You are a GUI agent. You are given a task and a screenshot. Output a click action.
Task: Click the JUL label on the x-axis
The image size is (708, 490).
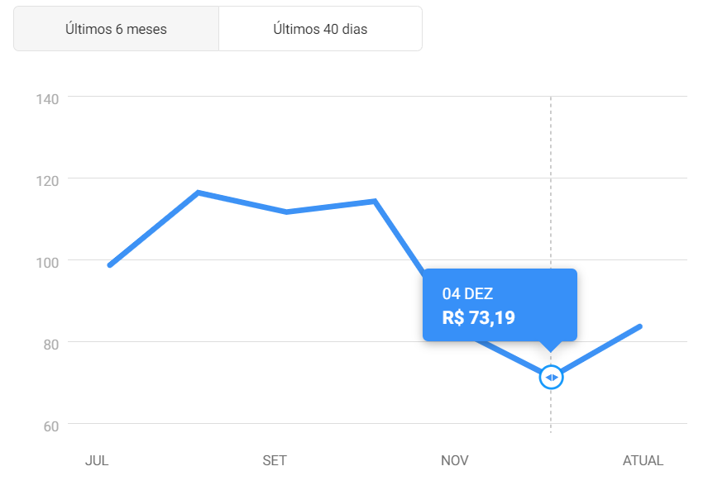[x=97, y=461]
